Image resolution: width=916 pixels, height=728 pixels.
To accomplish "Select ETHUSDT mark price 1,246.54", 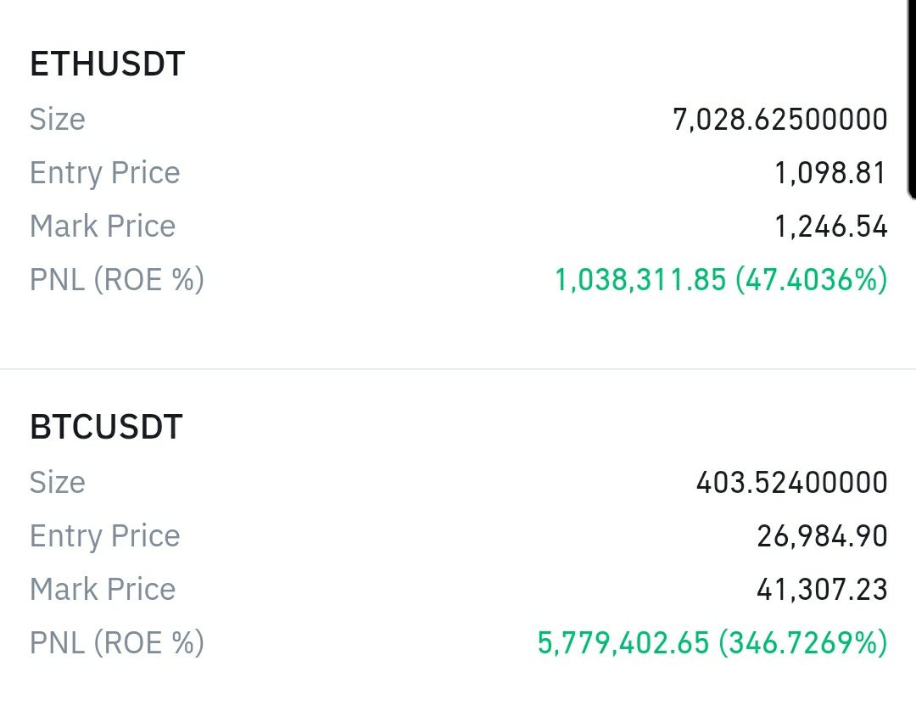I will tap(830, 227).
